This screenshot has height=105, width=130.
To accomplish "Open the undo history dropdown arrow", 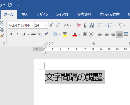I will pos(4,5).
